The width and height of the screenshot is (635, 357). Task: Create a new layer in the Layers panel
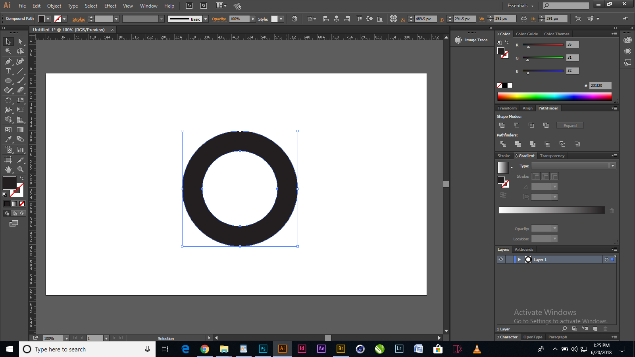click(595, 329)
